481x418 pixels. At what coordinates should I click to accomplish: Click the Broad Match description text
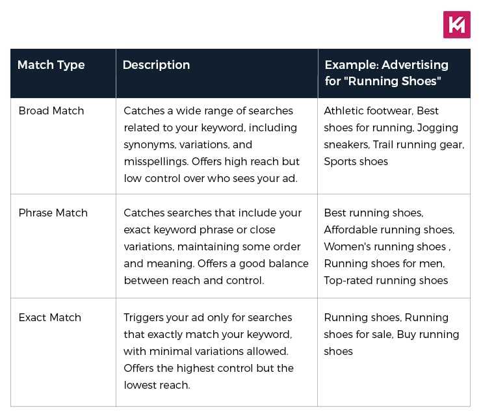click(211, 144)
